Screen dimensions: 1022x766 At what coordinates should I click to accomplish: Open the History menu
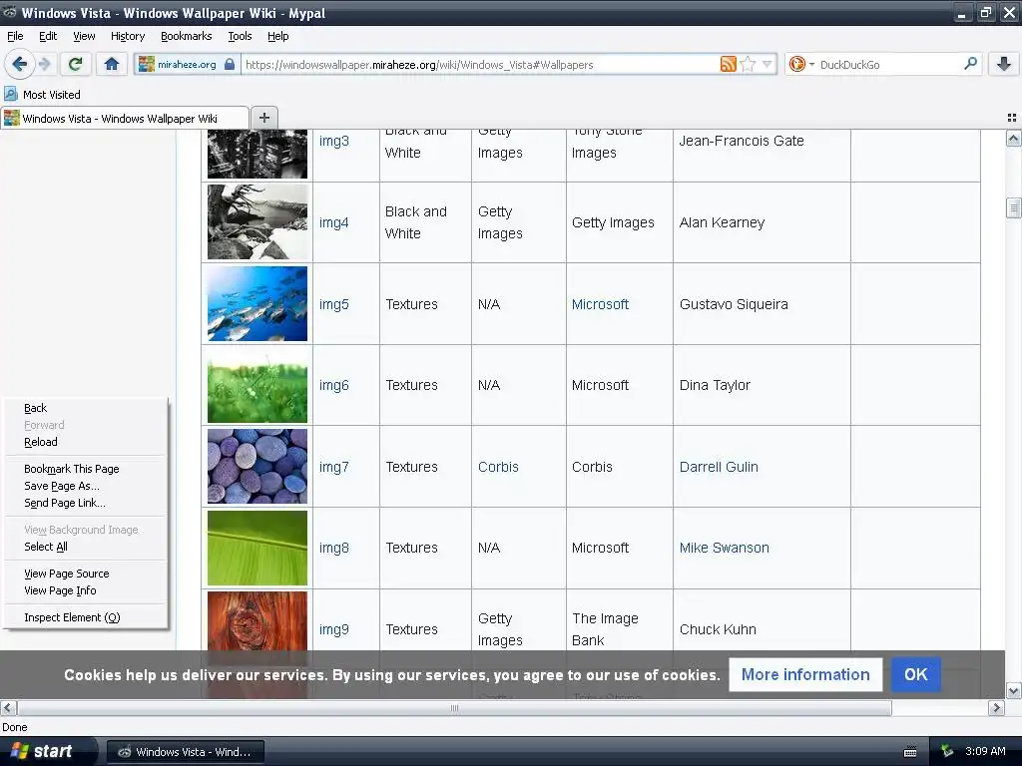pos(128,37)
